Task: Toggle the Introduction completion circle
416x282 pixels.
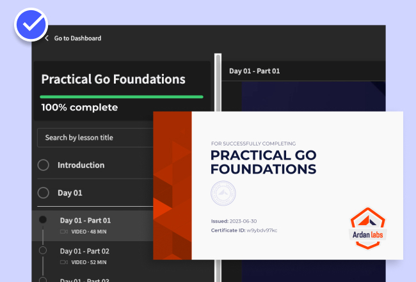Action: (x=44, y=165)
